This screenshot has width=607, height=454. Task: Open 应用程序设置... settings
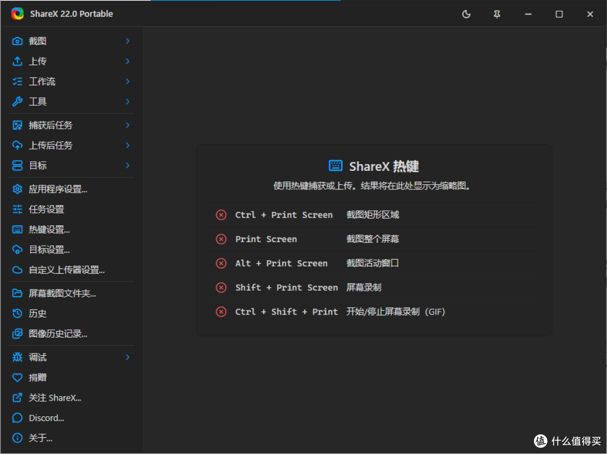[71, 189]
